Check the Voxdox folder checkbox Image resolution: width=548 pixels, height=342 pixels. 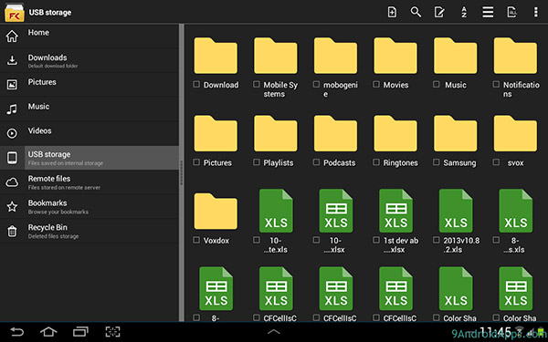click(196, 240)
